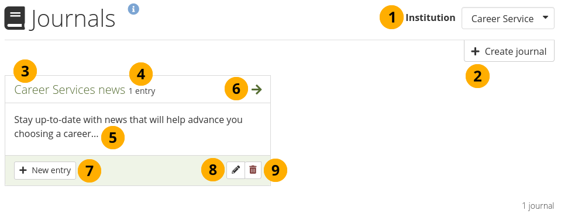561x214 pixels.
Task: Open the journal via the green arrow icon
Action: (257, 90)
